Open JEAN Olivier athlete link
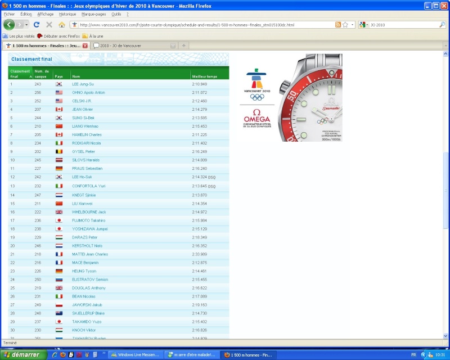This screenshot has width=450, height=360. pos(82,109)
